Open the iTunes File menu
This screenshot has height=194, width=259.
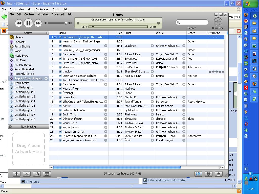pos(12,14)
